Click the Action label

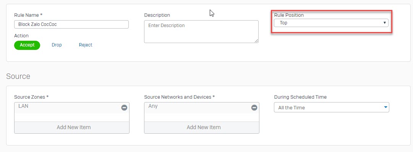(x=21, y=36)
